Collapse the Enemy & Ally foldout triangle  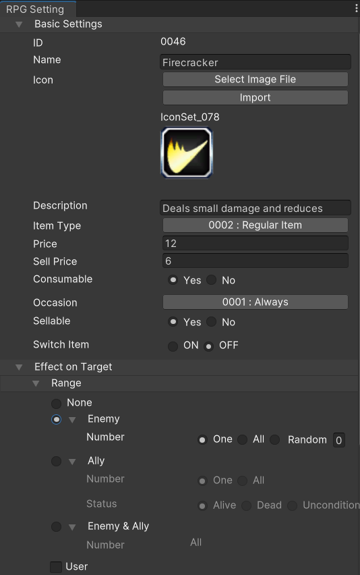point(72,527)
